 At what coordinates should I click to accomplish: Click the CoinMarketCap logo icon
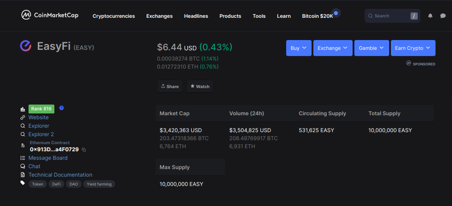click(26, 15)
